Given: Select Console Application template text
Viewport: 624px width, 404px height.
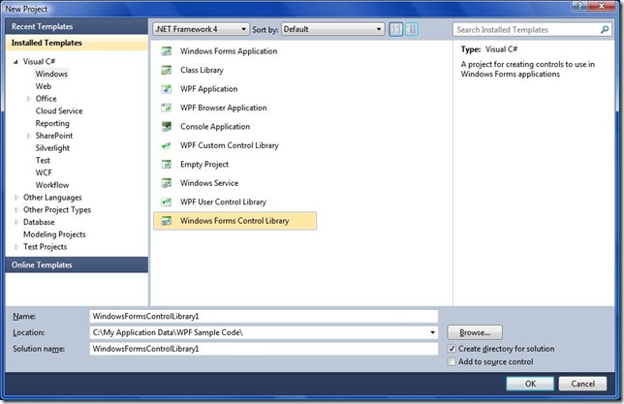Looking at the screenshot, I should 215,127.
